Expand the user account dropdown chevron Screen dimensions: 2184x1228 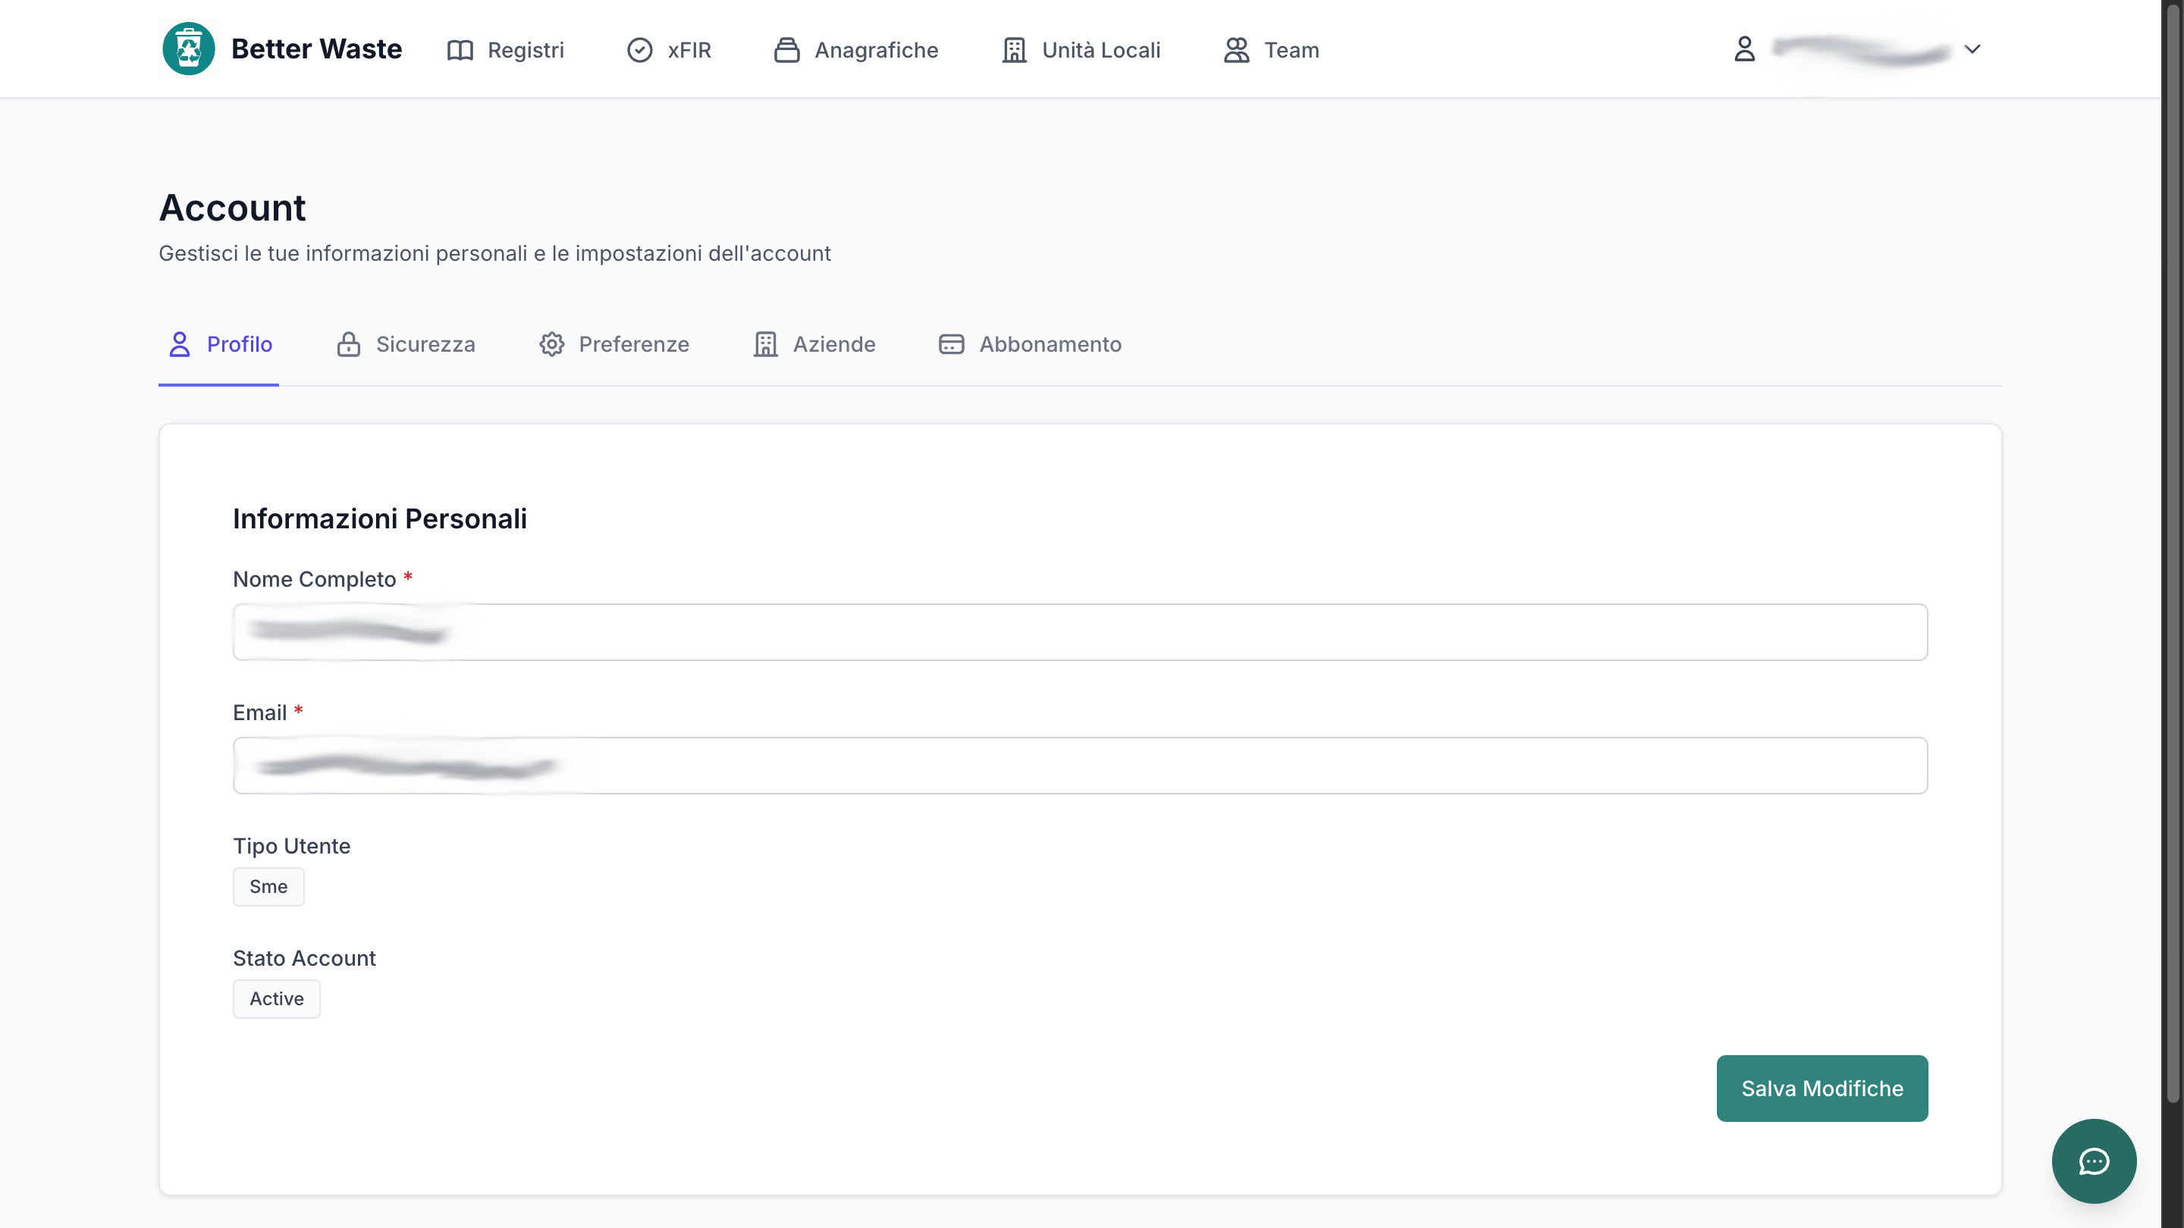[1972, 49]
